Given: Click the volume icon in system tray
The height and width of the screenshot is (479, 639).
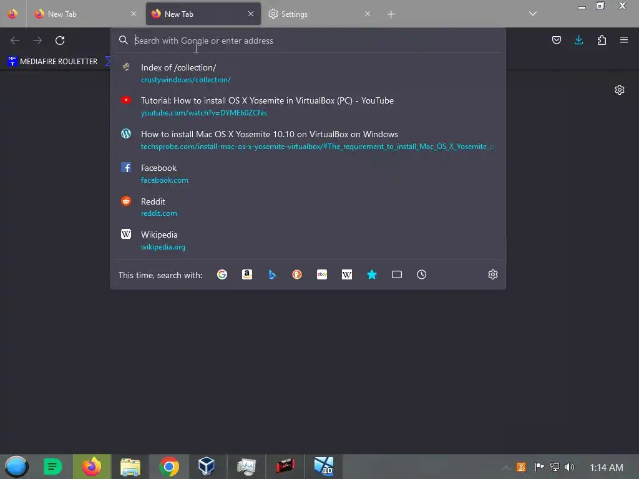Looking at the screenshot, I should point(570,467).
